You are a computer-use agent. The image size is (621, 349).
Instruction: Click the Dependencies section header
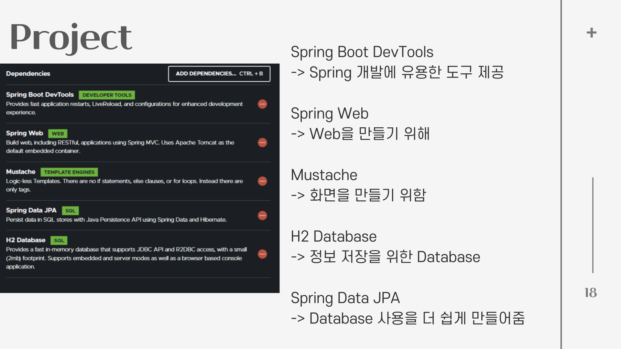coord(28,74)
